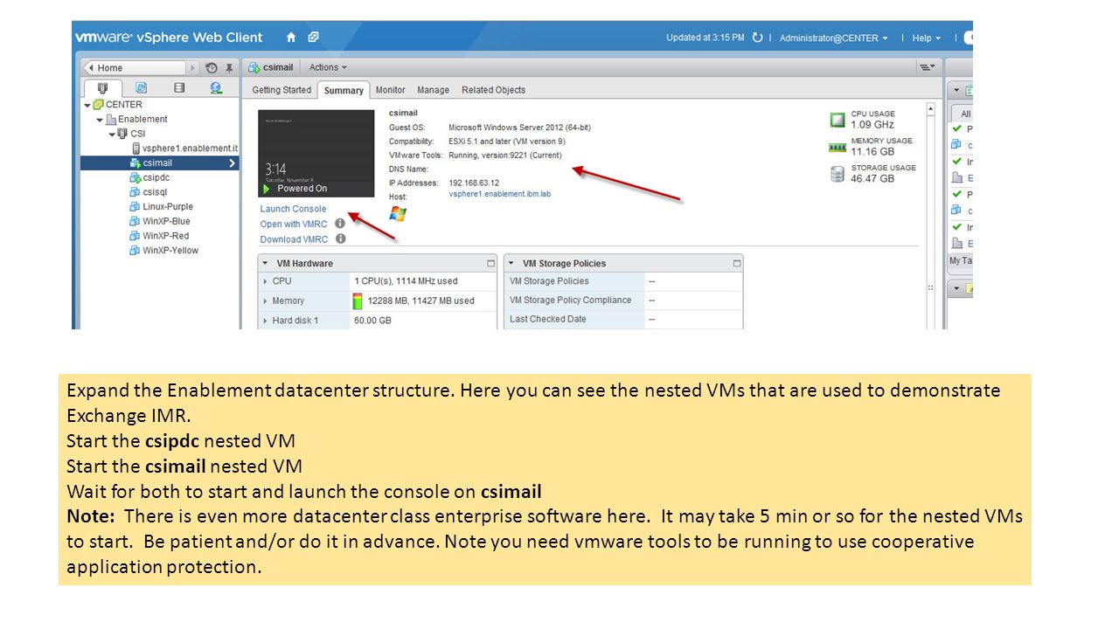Viewport: 1119px width, 629px height.
Task: Select the Linux-Purple VM in tree
Action: [167, 206]
